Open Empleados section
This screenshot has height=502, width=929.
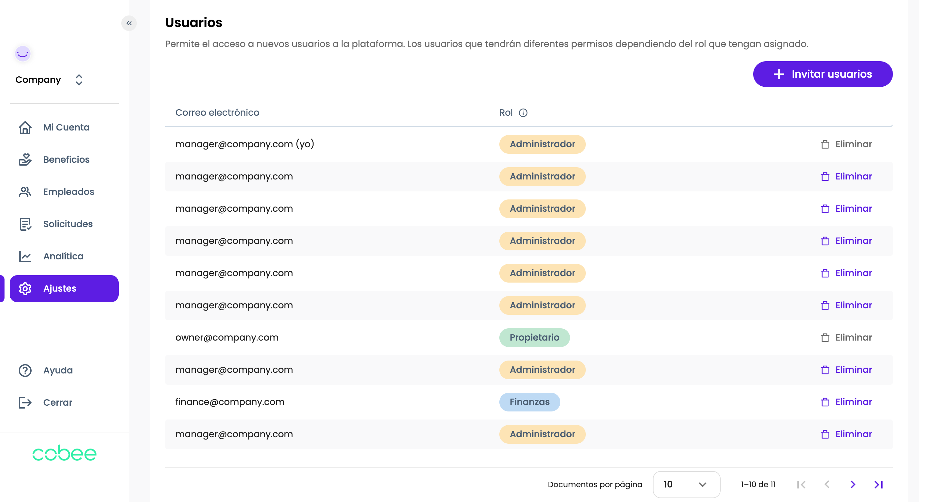point(68,192)
